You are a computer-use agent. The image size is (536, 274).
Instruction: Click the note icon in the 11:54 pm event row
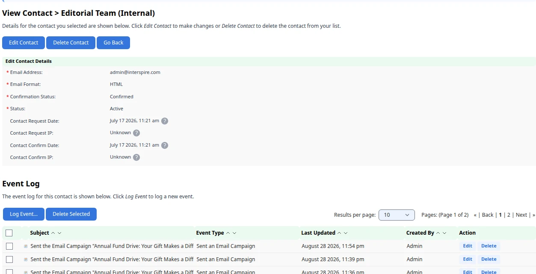click(x=26, y=246)
